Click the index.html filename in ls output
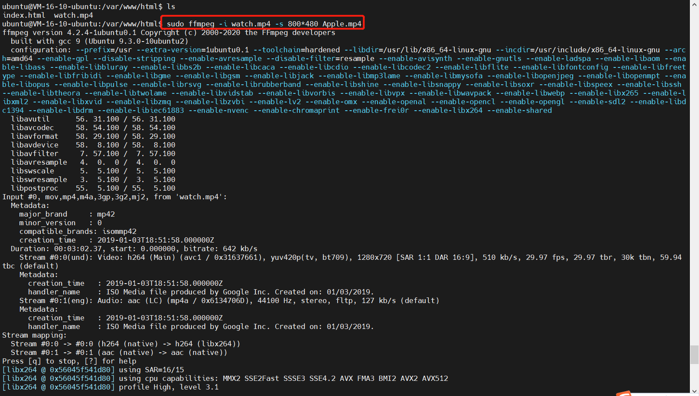 coord(24,15)
